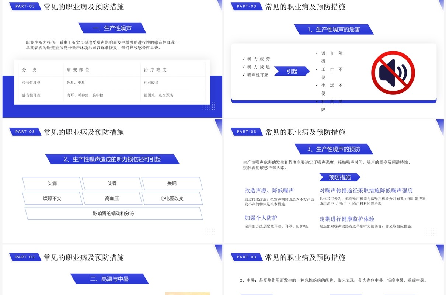
Task: Click the '1、生产性噪声的危害' heading banner
Action: pyautogui.click(x=334, y=29)
